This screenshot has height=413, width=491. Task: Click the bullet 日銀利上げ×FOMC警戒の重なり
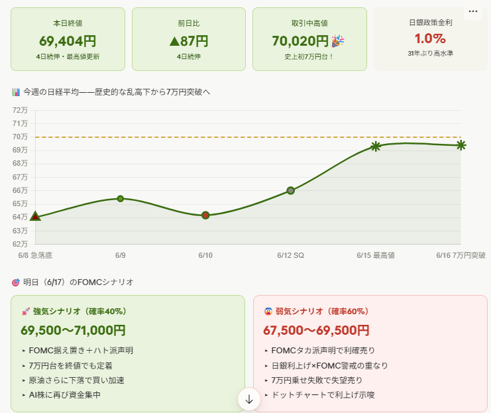click(x=330, y=366)
